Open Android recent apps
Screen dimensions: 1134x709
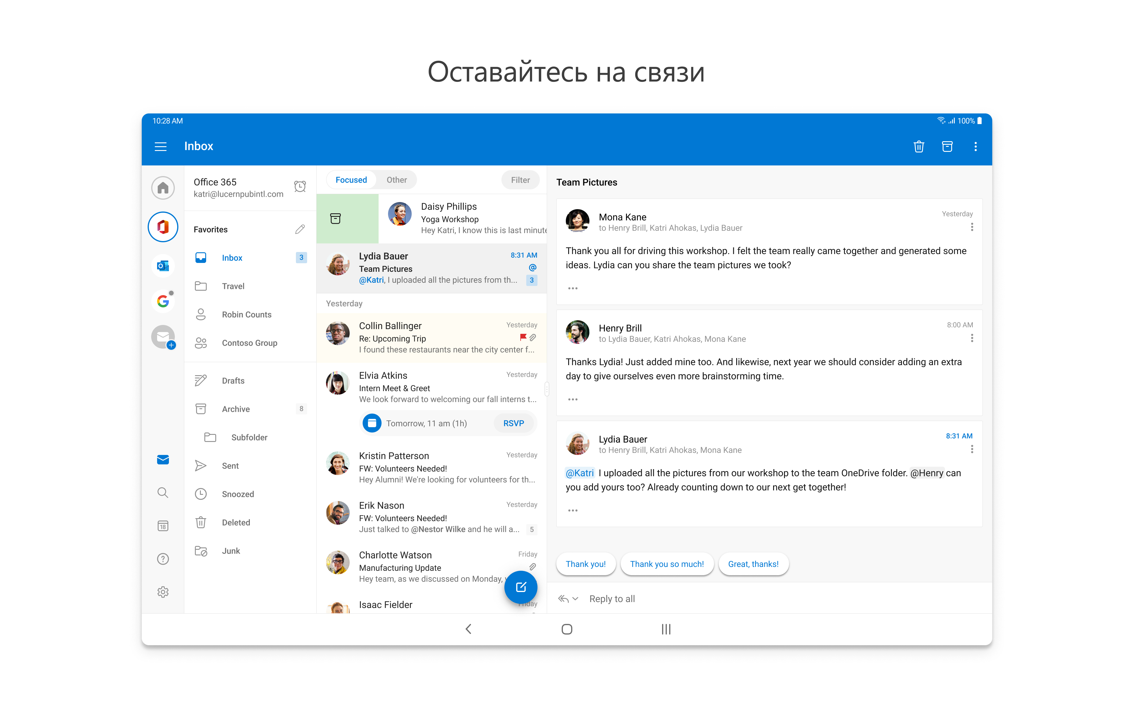[666, 629]
